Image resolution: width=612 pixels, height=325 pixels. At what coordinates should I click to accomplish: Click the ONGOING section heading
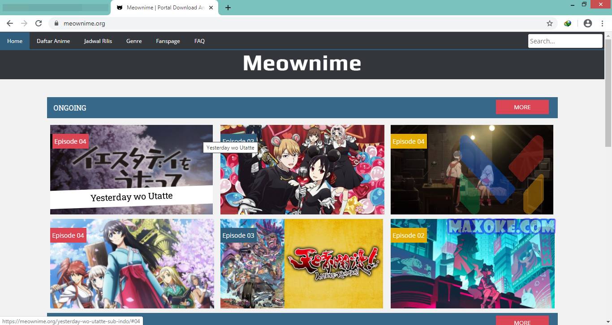point(70,108)
